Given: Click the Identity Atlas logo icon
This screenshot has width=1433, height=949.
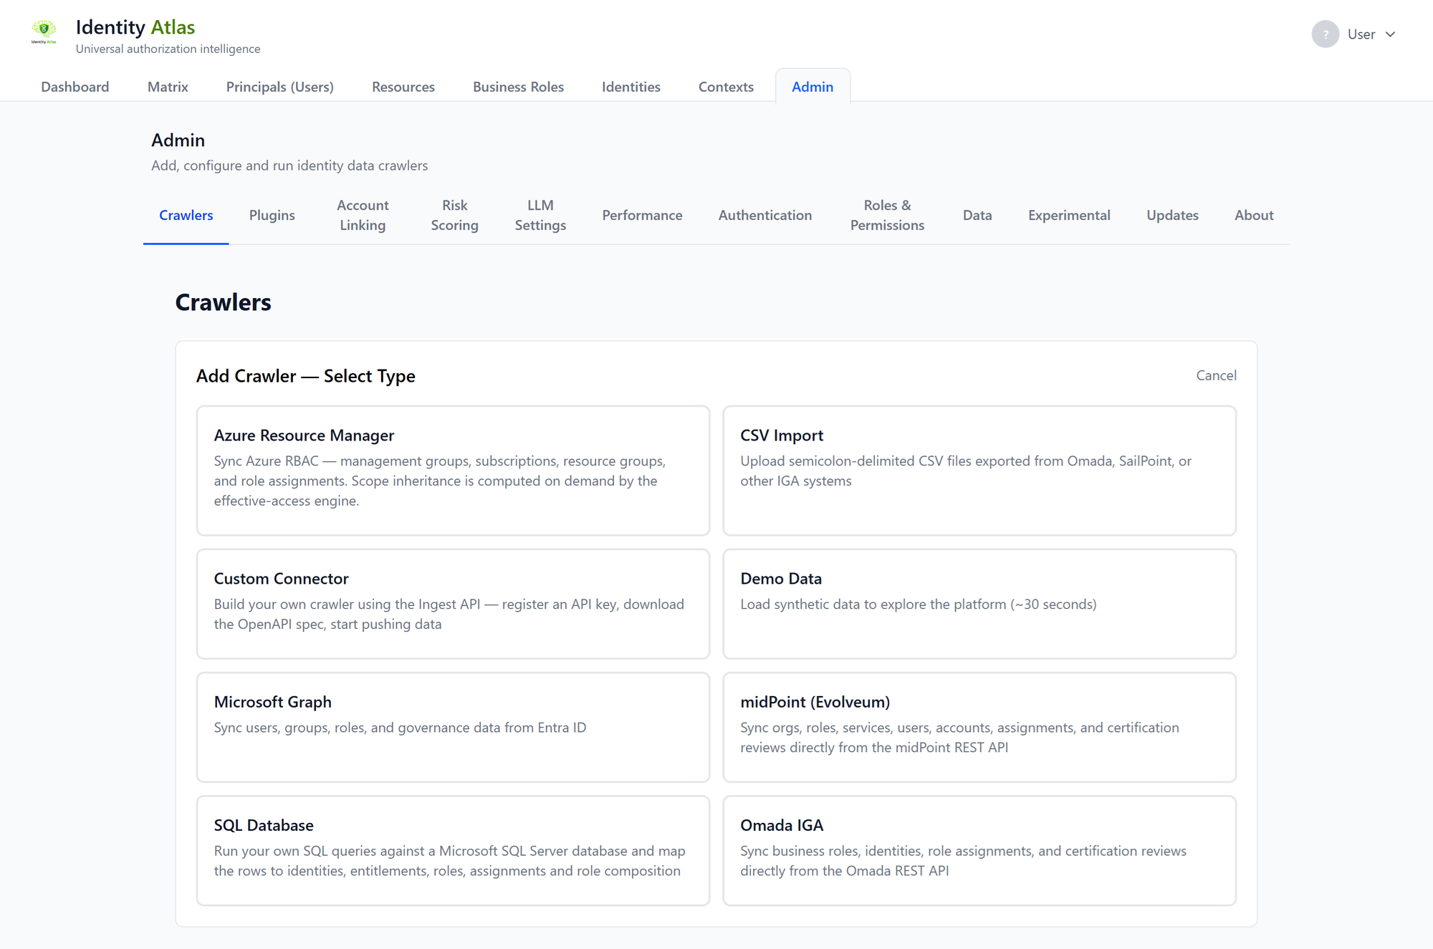Looking at the screenshot, I should coord(44,32).
